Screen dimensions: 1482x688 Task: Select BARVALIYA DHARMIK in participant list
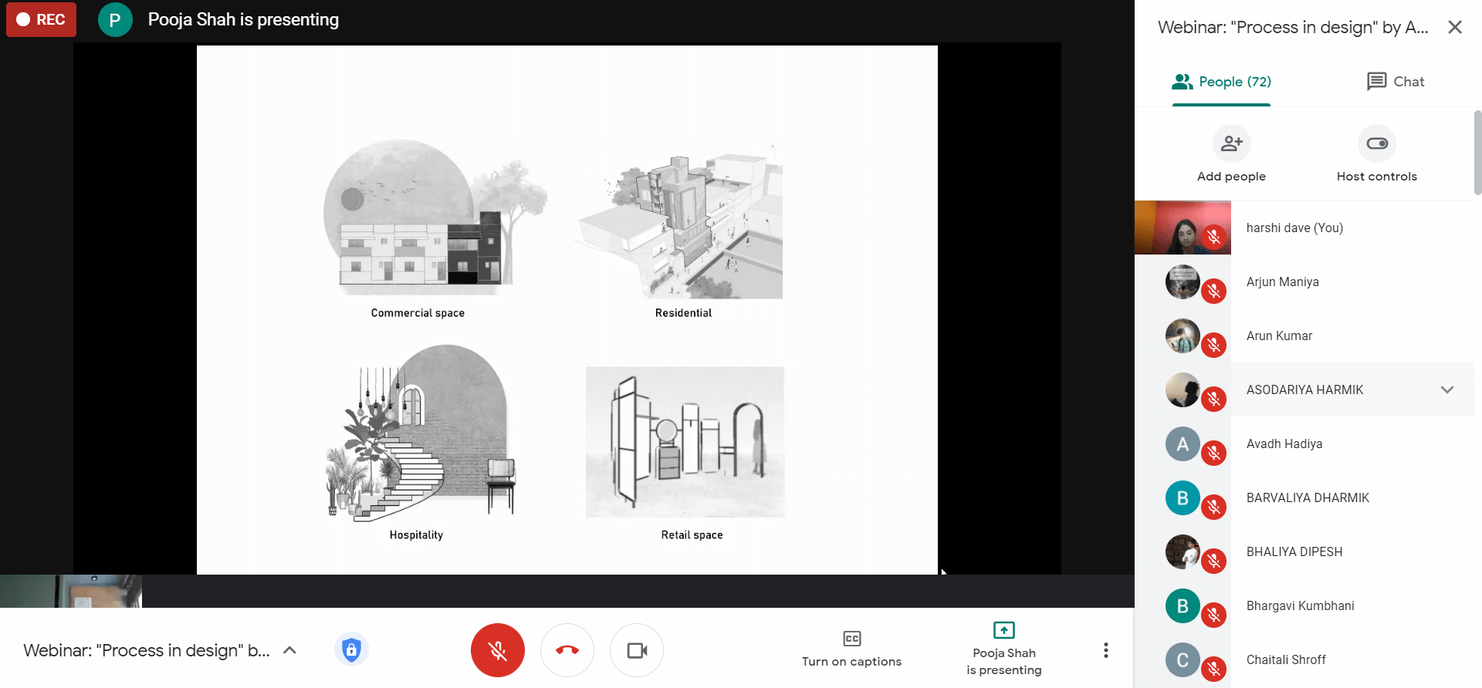click(1308, 497)
